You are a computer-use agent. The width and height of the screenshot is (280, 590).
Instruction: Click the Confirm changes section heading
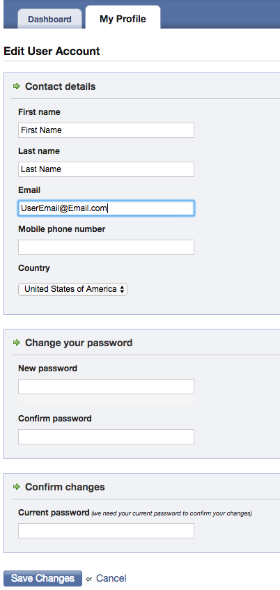65,487
